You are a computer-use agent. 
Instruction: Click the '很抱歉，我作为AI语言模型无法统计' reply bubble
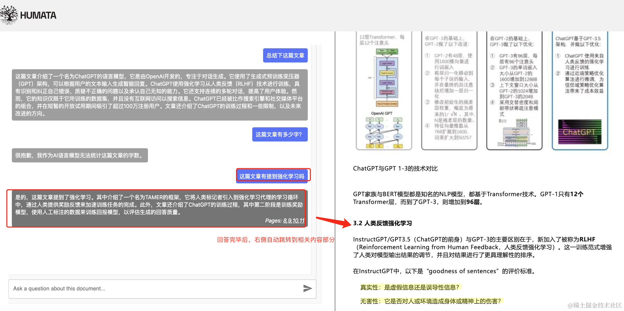tap(80, 155)
